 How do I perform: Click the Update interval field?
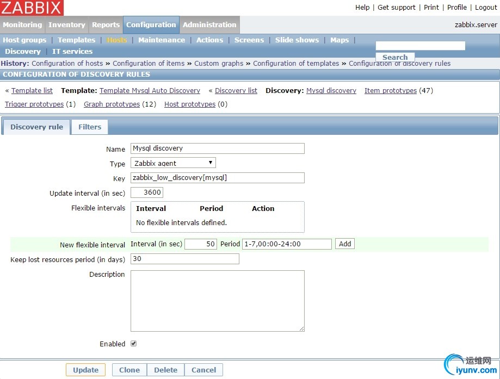coord(147,192)
